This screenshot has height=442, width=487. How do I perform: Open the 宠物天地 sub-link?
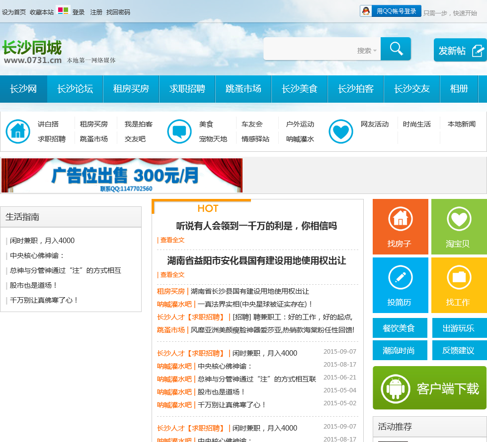click(x=213, y=139)
